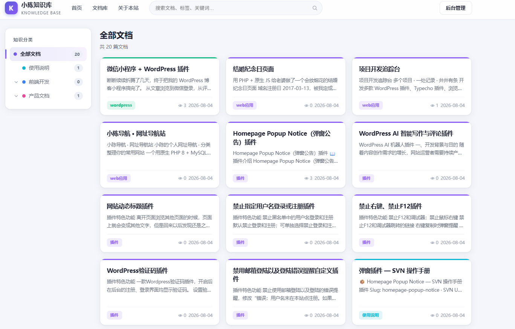Viewport: 515px width, 329px height.
Task: Open 弹窗插件 — SVN 操作手册 document
Action: (x=394, y=271)
